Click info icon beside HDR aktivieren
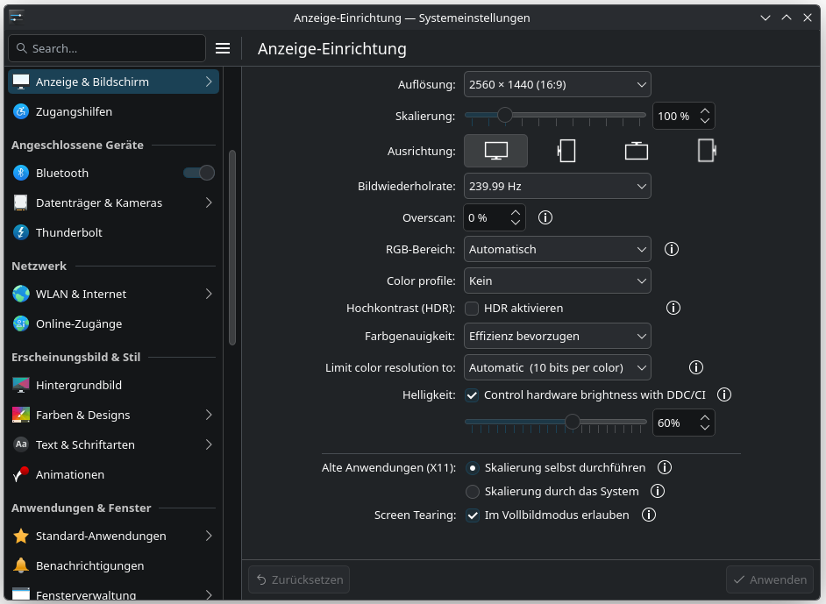 [x=673, y=308]
